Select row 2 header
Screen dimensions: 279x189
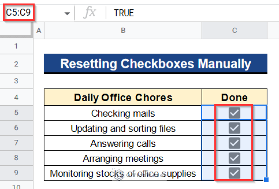pyautogui.click(x=16, y=64)
